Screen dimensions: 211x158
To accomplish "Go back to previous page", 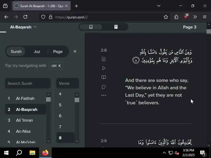I will point(6,17).
